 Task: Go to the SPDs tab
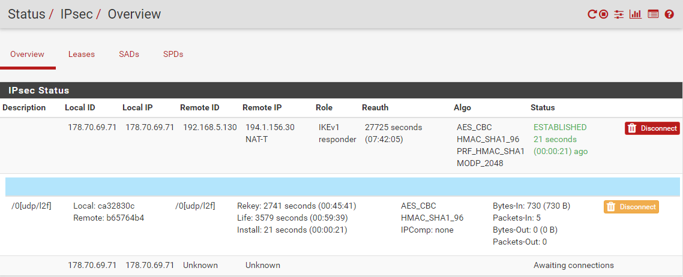(173, 54)
